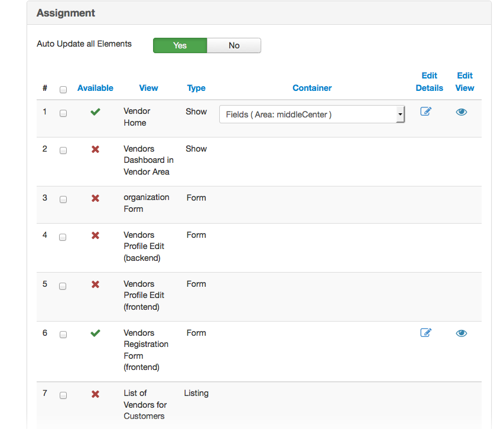
Task: Click the 'Assignment' panel heading
Action: click(x=66, y=13)
